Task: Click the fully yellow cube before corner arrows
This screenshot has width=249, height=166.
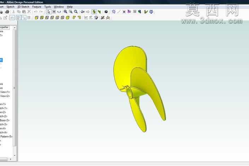Action: click(68, 18)
